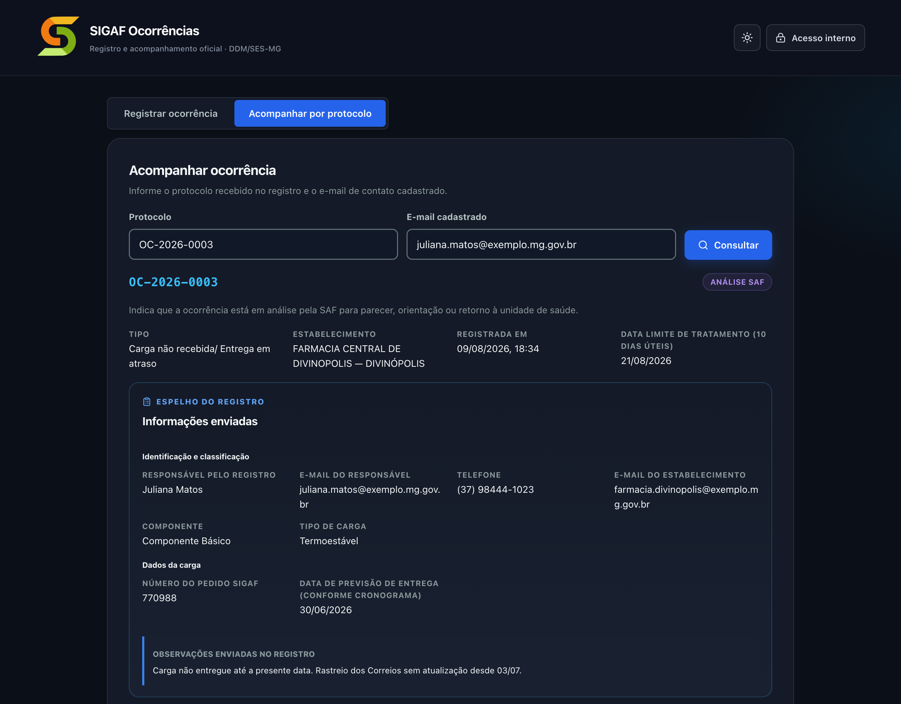Click the ANÁLISE SAF status badge
Image resolution: width=901 pixels, height=704 pixels.
click(x=737, y=282)
